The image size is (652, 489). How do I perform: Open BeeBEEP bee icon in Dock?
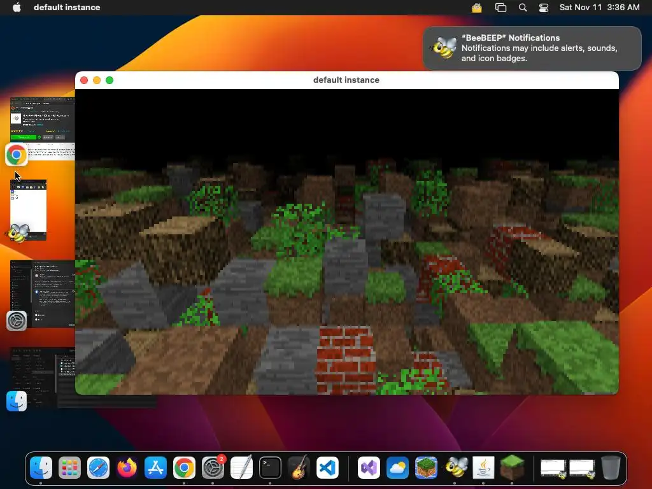[455, 467]
